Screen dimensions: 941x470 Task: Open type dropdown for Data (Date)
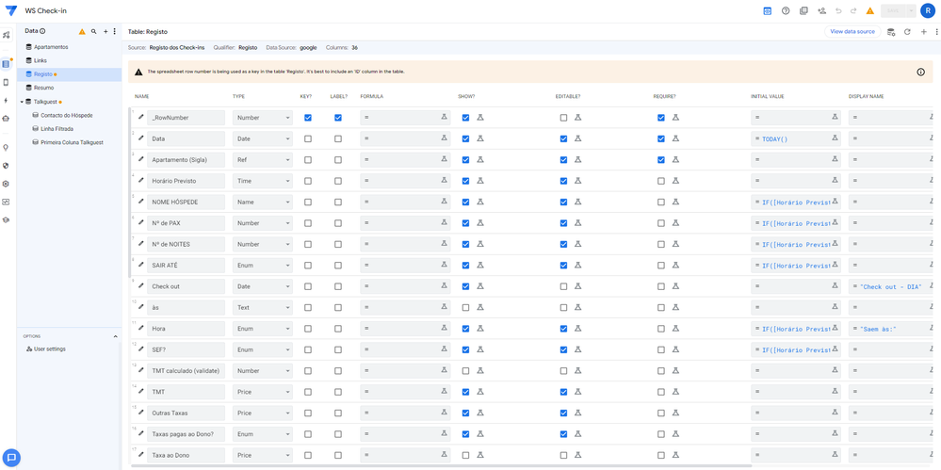[x=262, y=138]
